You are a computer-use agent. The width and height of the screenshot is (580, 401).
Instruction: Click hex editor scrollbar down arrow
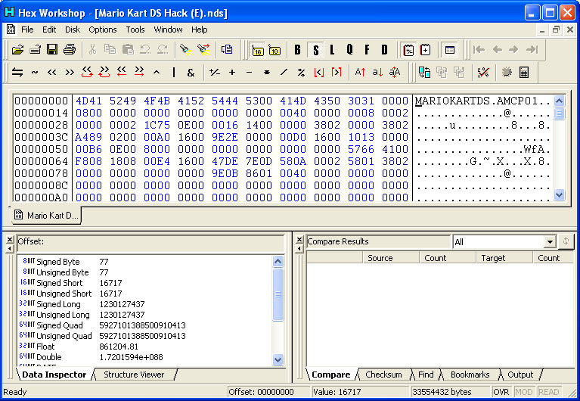[x=559, y=194]
